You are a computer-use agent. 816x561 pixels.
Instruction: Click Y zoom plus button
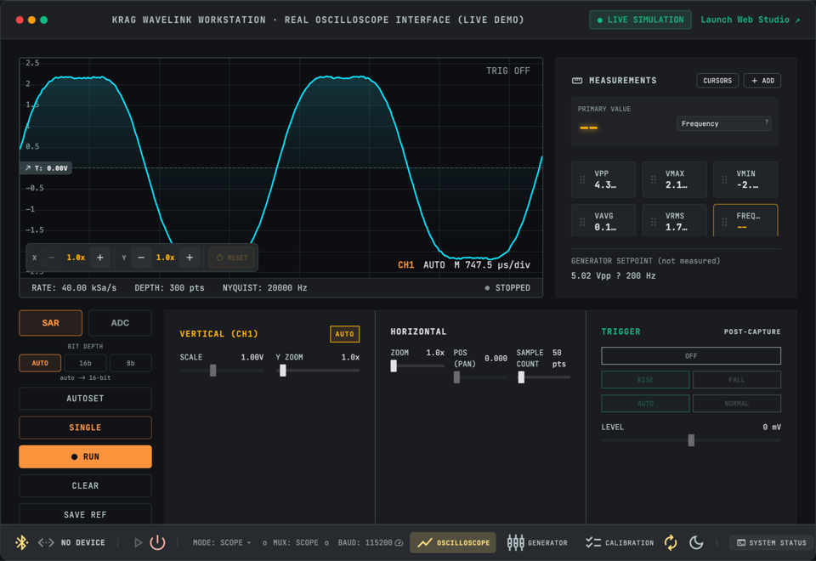(x=190, y=258)
